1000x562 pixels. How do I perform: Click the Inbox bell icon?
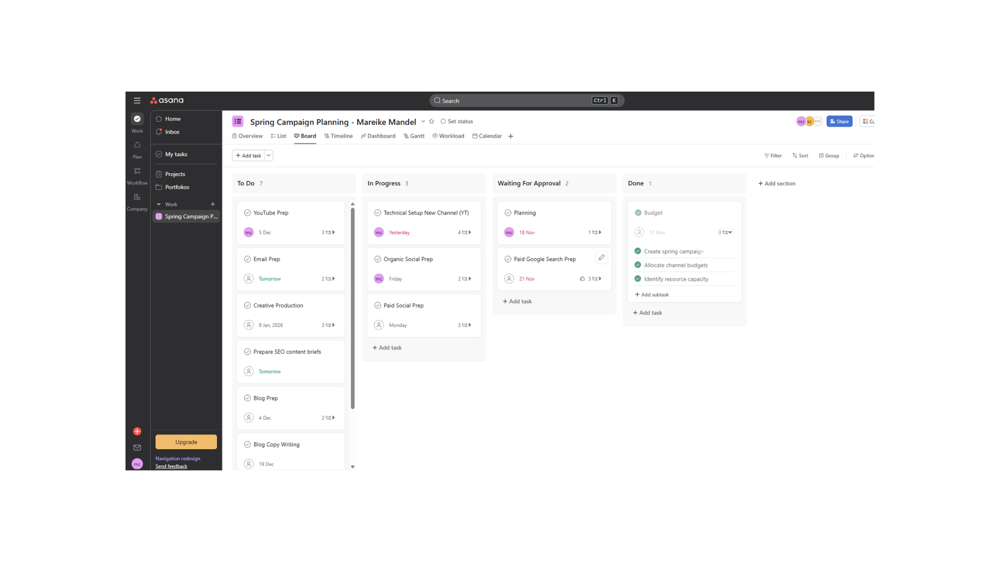coord(159,132)
